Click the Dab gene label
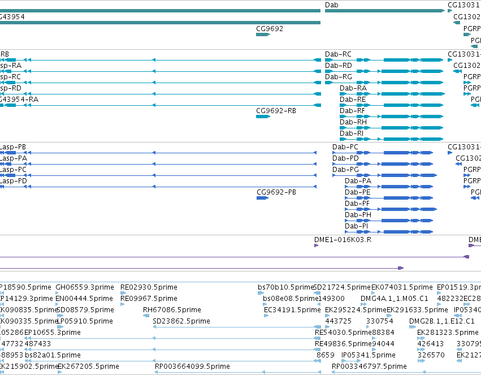Viewport: 481px width, 375px height. tap(332, 5)
